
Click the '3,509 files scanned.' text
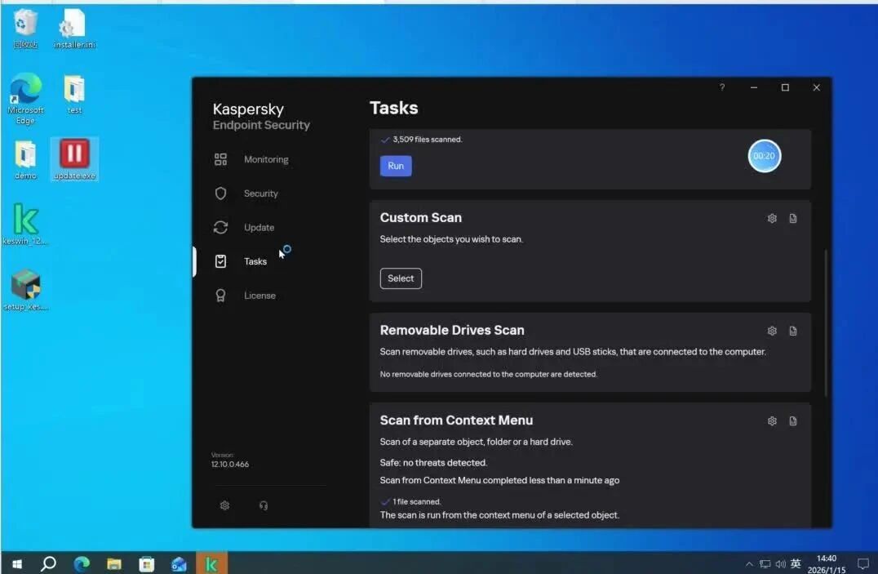(428, 140)
